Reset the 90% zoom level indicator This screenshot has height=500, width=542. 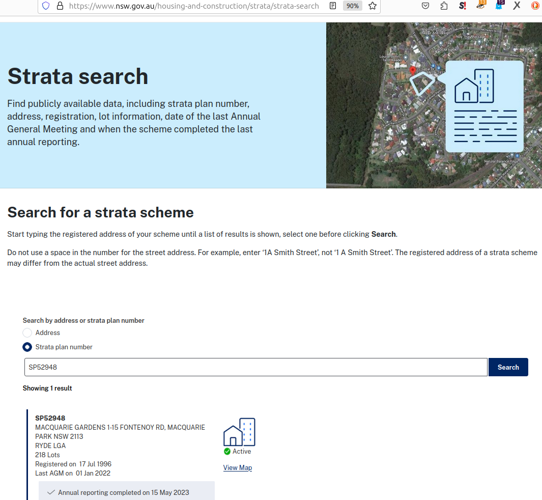(x=352, y=6)
